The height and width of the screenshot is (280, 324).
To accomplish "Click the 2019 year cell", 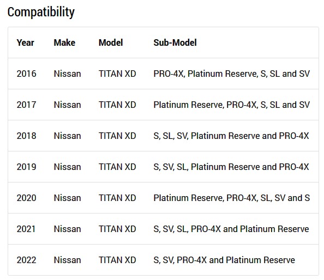I will click(x=26, y=167).
